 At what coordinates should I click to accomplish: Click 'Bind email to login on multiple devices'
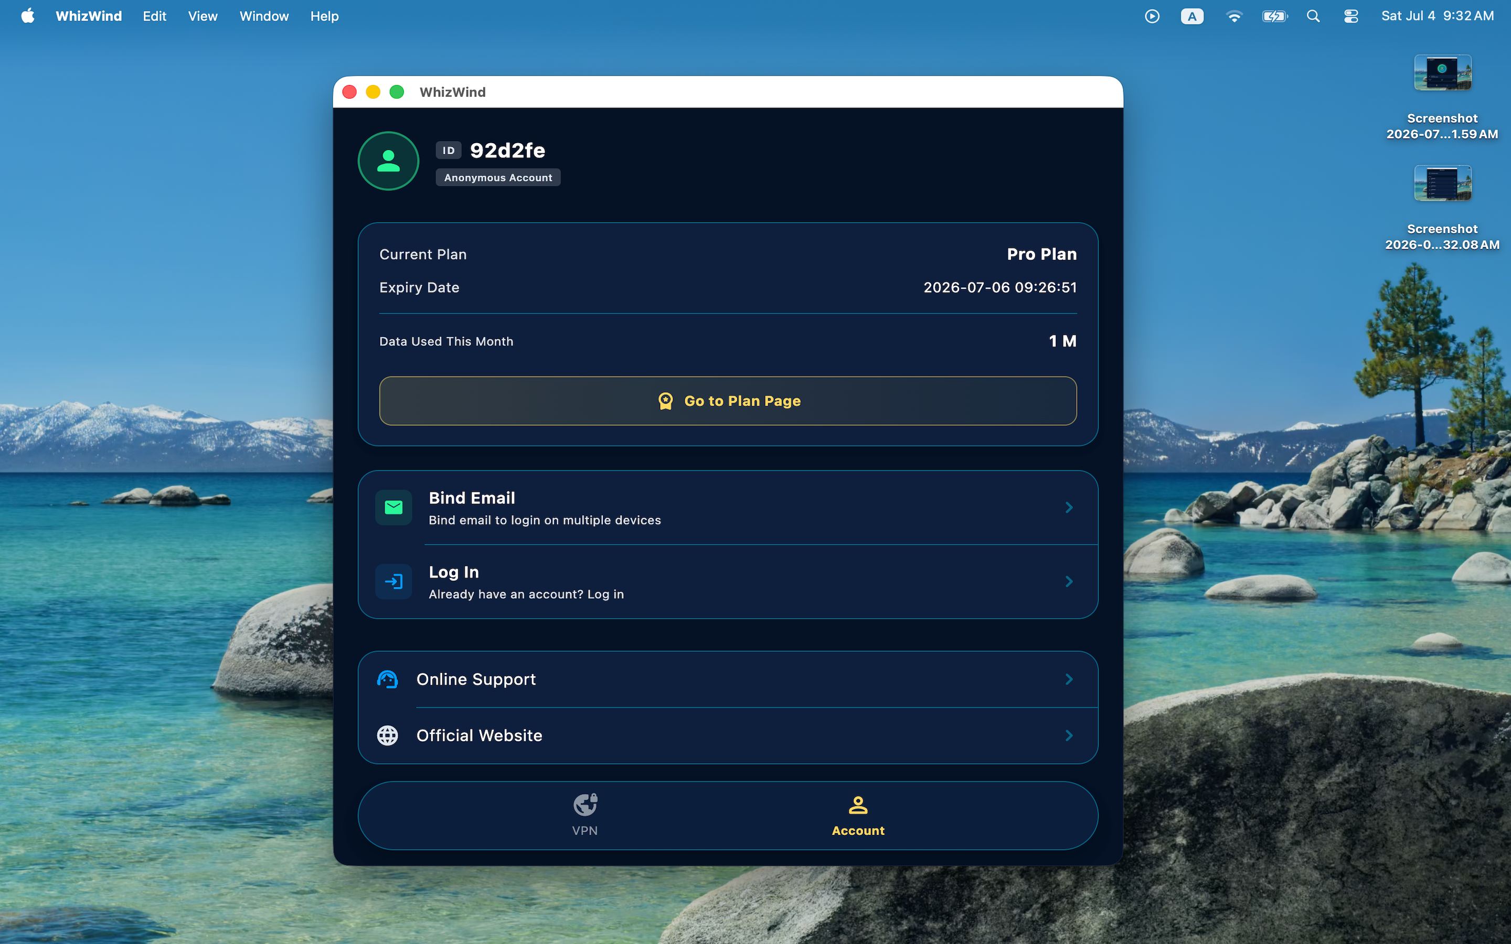[545, 520]
